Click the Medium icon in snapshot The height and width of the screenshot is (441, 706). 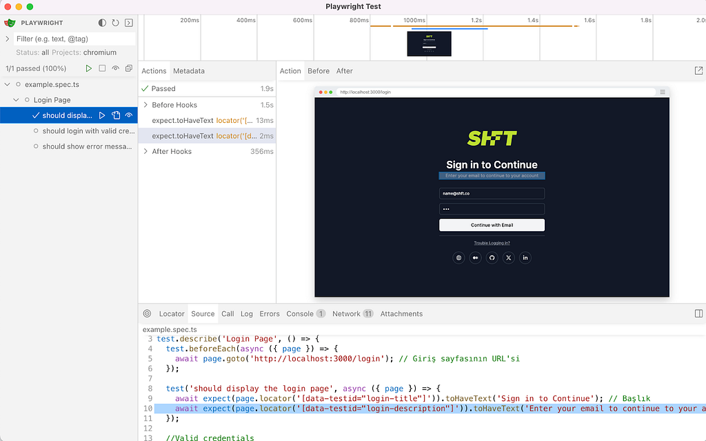pyautogui.click(x=475, y=258)
